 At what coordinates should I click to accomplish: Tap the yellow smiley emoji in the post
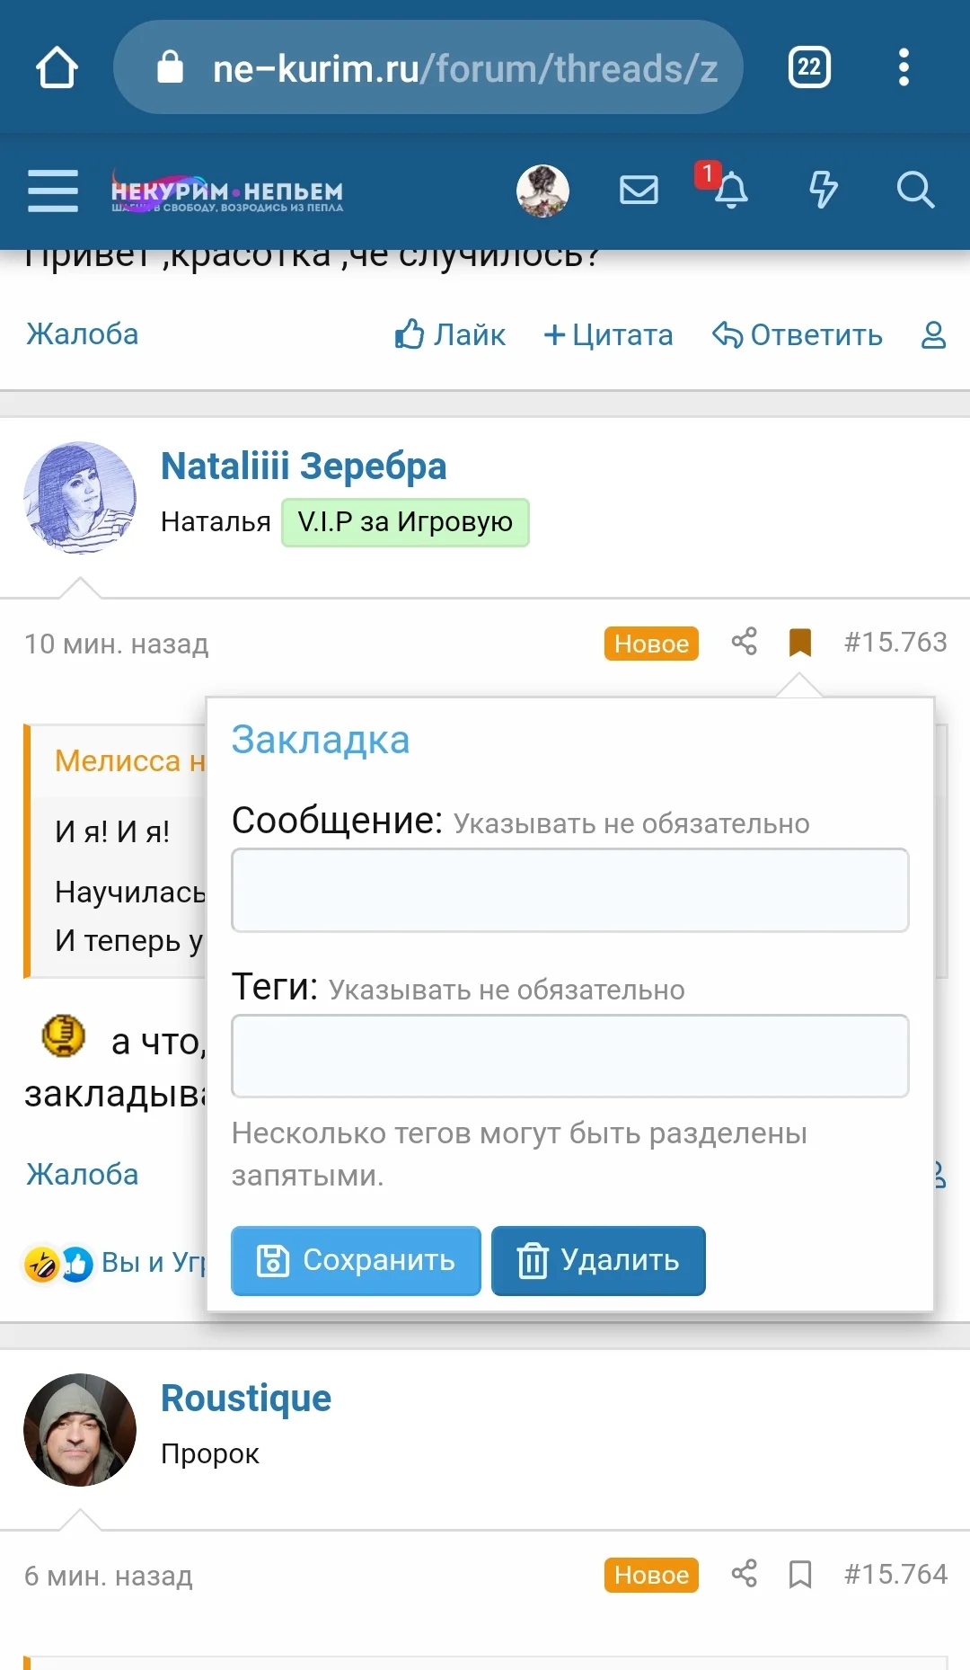[64, 1035]
